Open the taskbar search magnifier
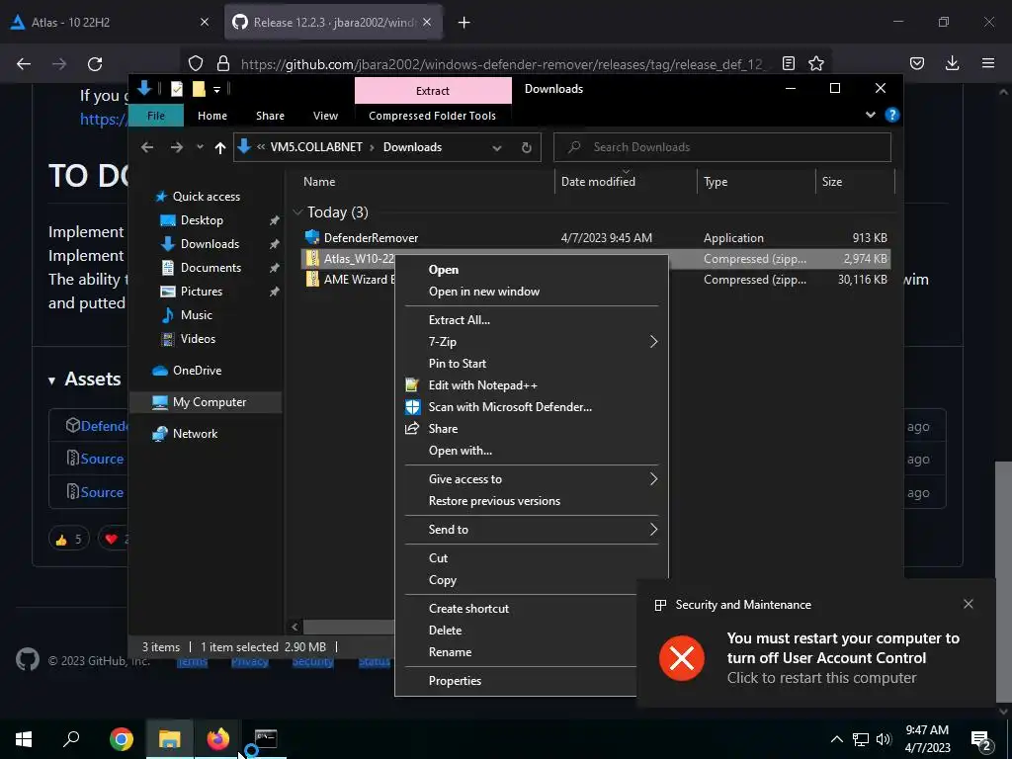The height and width of the screenshot is (759, 1012). (71, 738)
